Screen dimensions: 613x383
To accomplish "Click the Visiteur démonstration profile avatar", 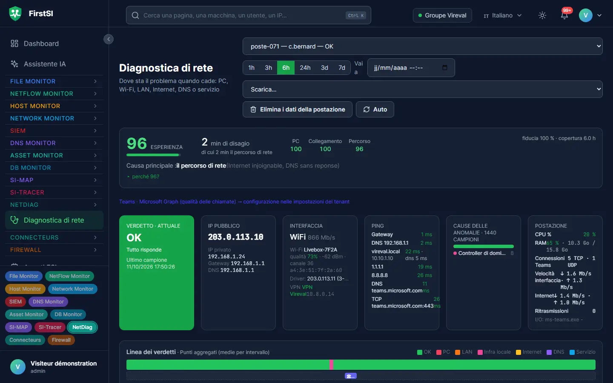I will [18, 367].
